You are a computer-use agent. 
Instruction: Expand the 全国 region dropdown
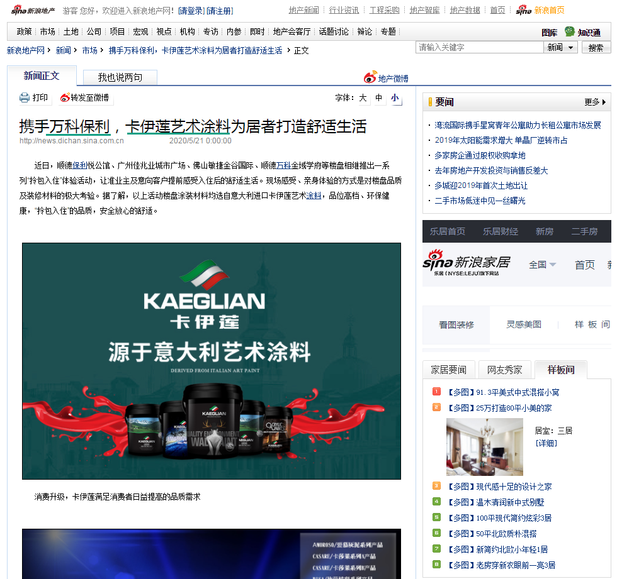[542, 265]
